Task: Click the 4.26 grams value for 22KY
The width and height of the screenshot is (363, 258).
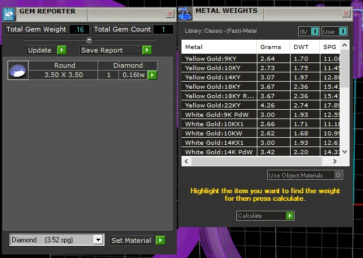Action: click(x=273, y=106)
